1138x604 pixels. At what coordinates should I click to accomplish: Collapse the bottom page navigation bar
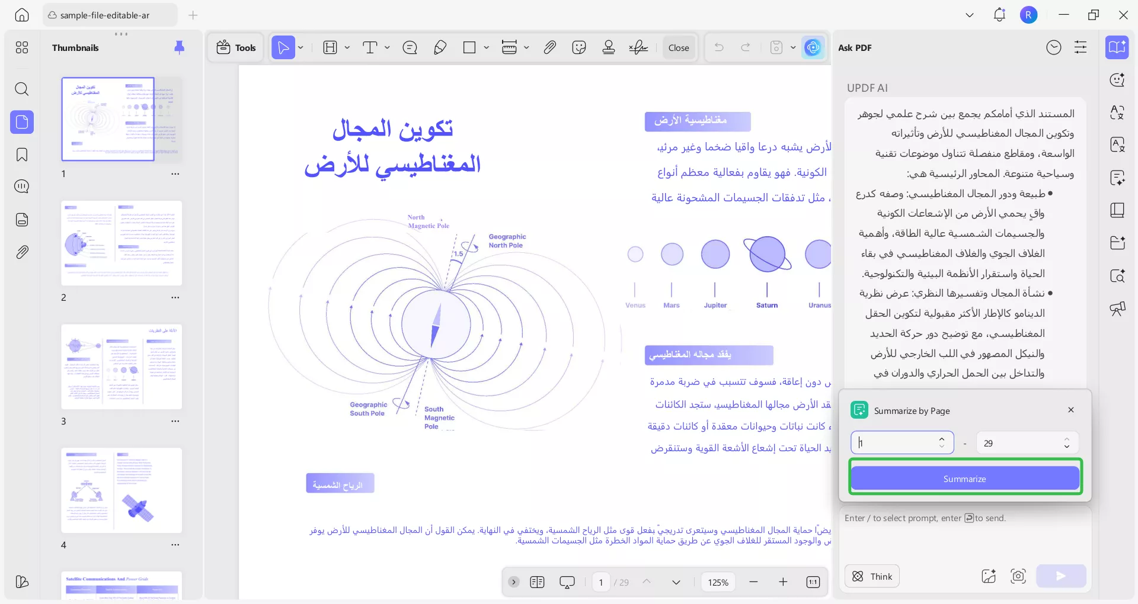coord(514,582)
